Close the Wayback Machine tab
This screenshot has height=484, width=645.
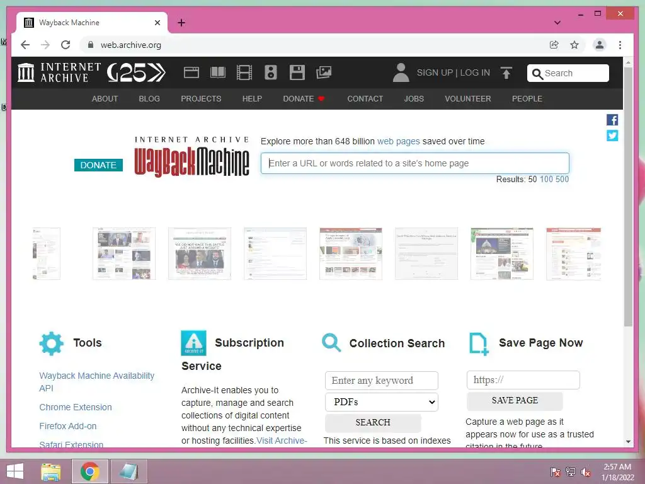[157, 23]
